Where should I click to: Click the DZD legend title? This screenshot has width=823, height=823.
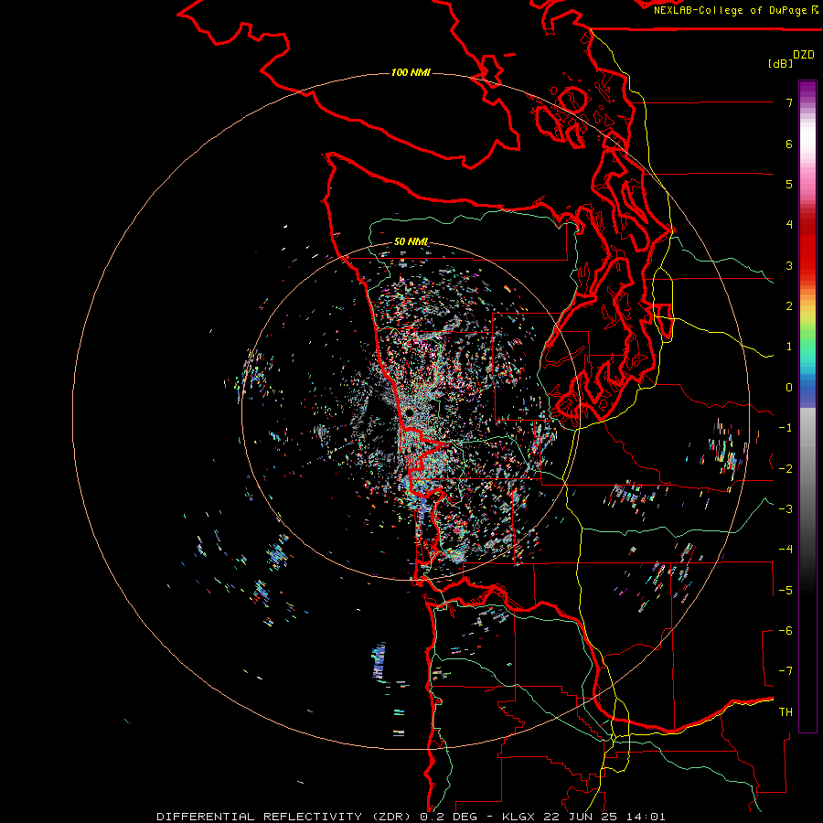(804, 55)
